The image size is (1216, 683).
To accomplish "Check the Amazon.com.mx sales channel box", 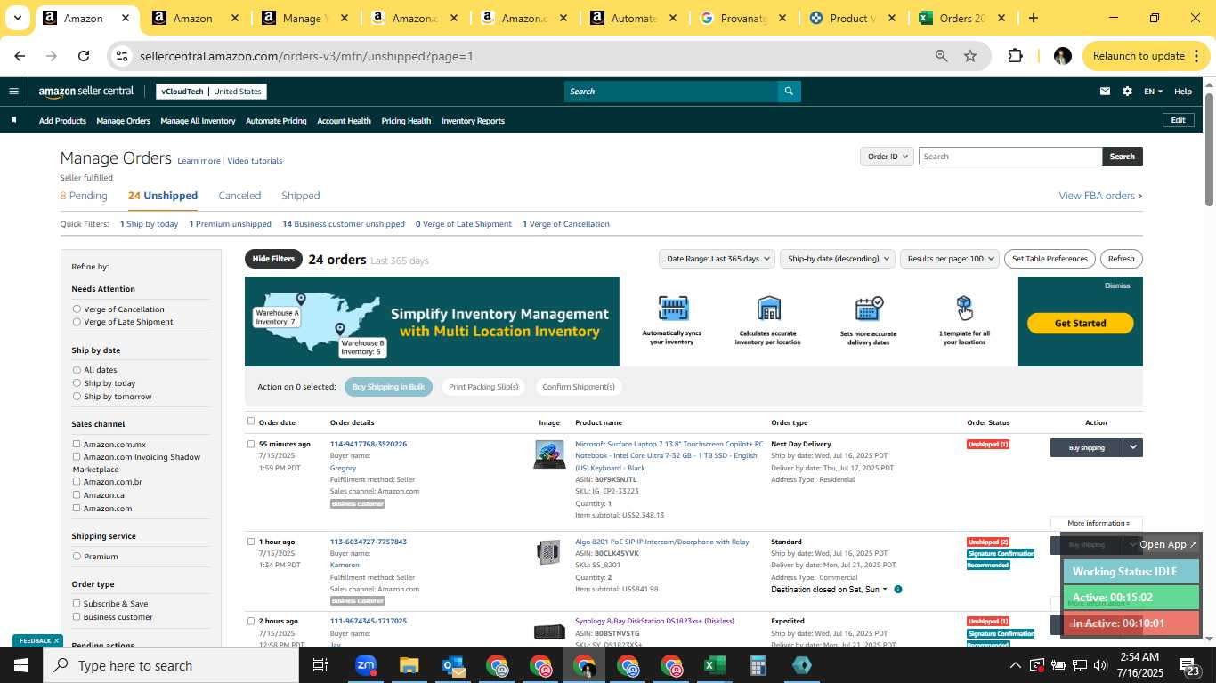I will tap(77, 444).
